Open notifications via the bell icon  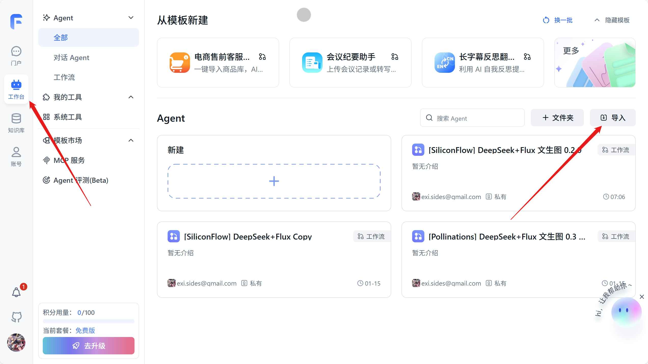pyautogui.click(x=16, y=292)
